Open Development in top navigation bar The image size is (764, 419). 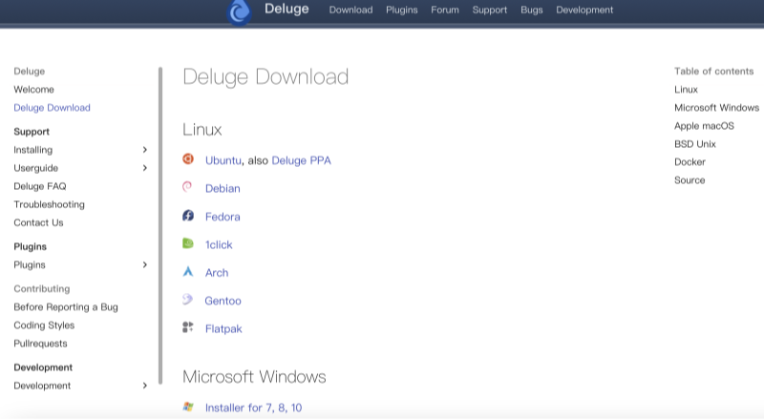point(584,10)
